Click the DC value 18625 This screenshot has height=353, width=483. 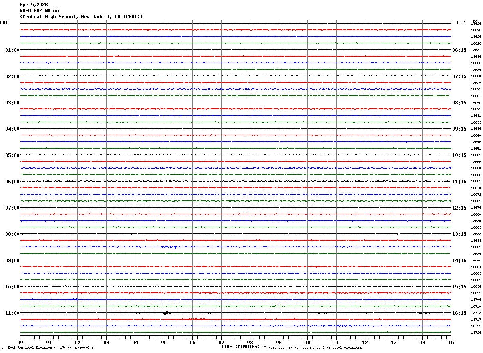[x=476, y=109]
